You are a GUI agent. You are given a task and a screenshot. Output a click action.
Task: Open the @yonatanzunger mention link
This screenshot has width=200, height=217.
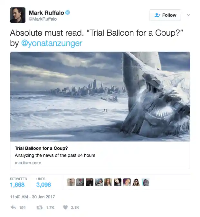coord(52,43)
